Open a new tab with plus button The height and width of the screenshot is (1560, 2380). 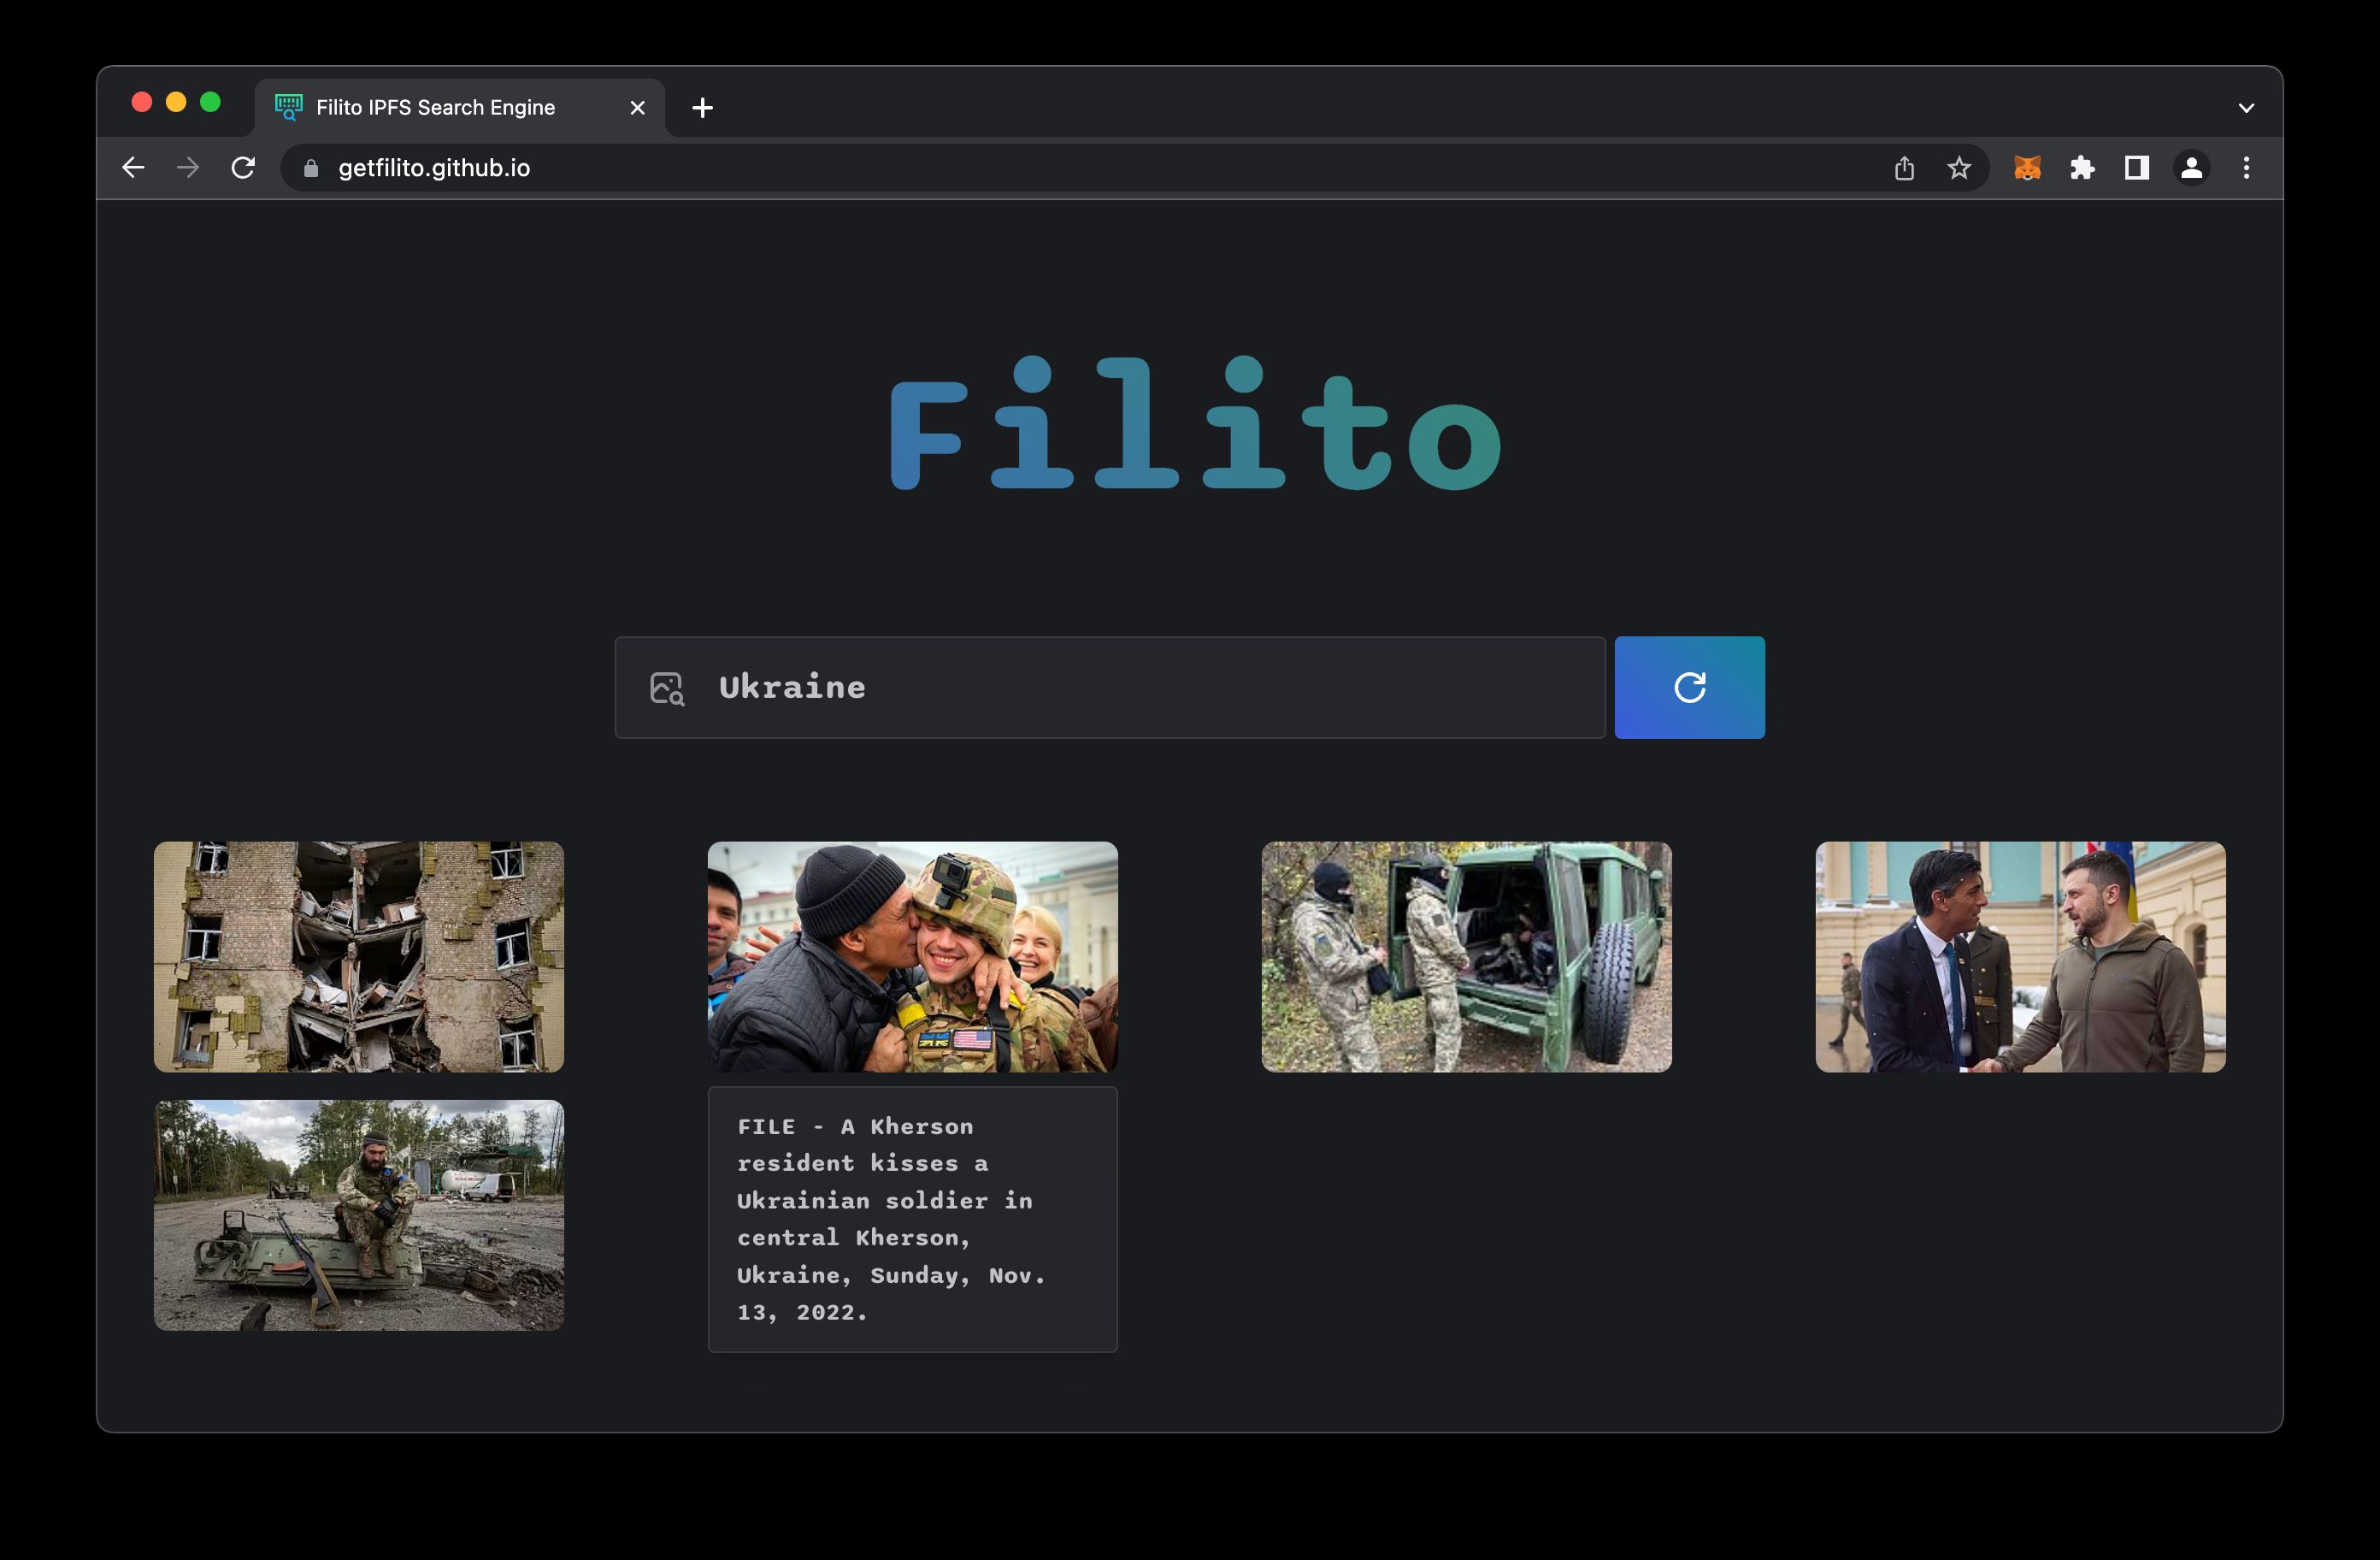tap(703, 108)
